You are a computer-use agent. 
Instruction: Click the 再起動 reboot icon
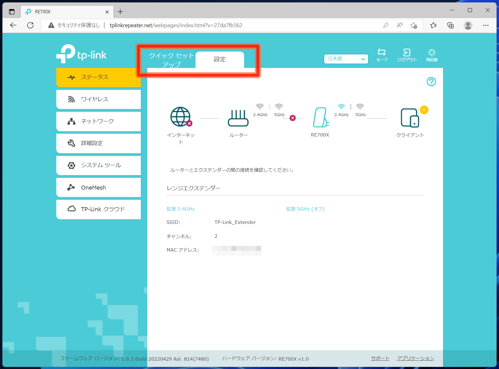[432, 55]
